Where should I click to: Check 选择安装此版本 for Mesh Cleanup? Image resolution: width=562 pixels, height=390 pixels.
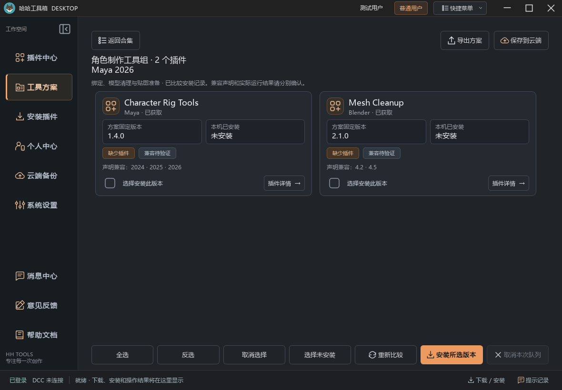point(334,183)
